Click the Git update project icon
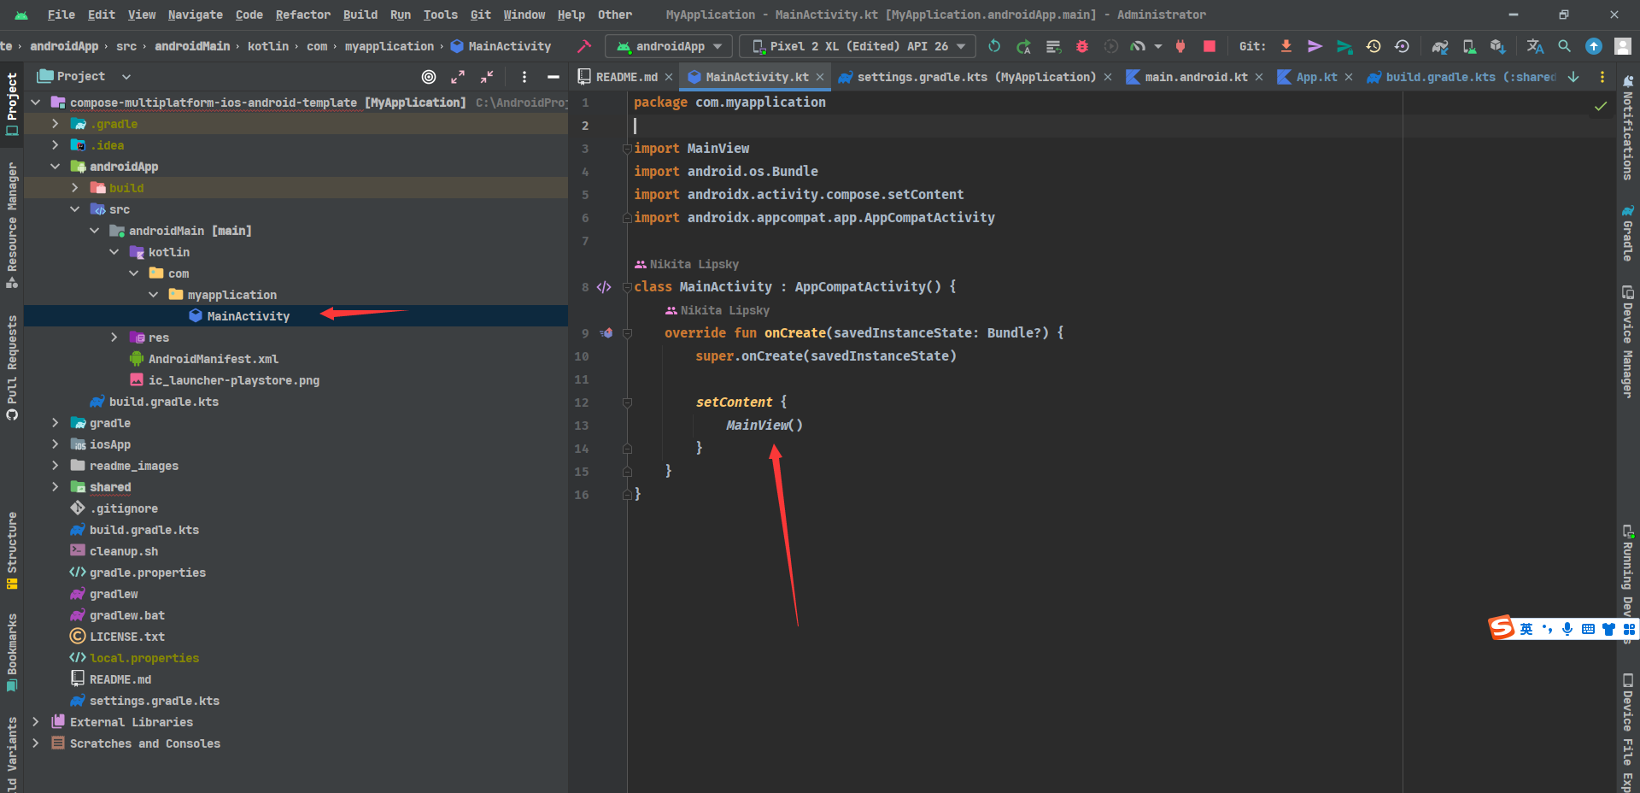Screen dimensions: 1640x793 point(1286,46)
